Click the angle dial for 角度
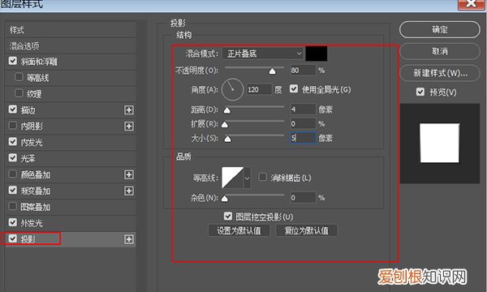The image size is (487, 292). tap(232, 89)
